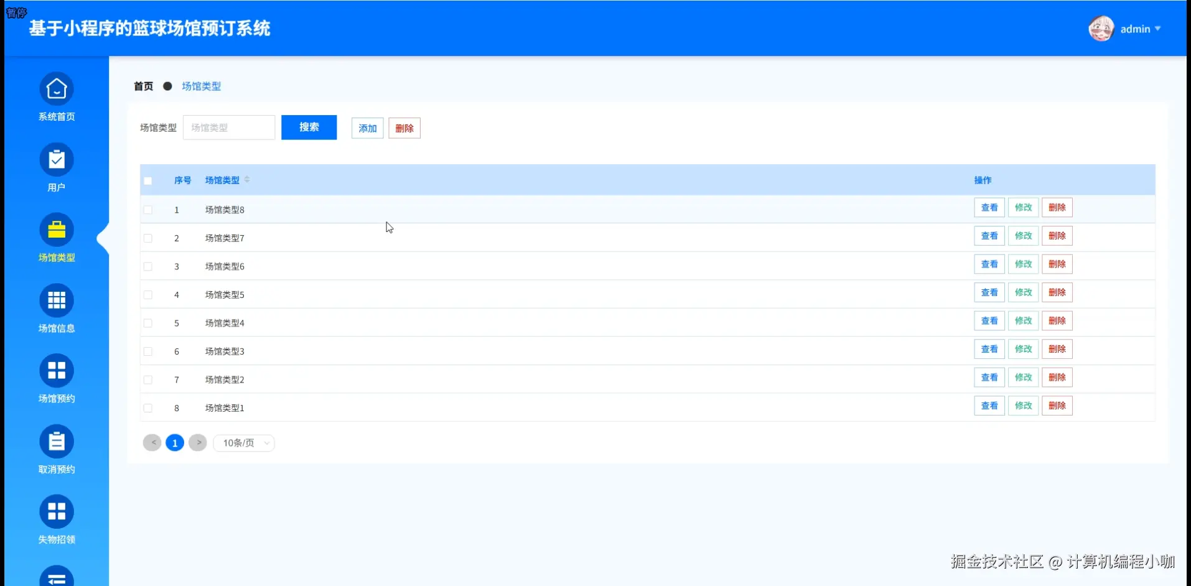This screenshot has width=1191, height=586.
Task: View details of 场馆类型2 via 查看
Action: (x=989, y=378)
